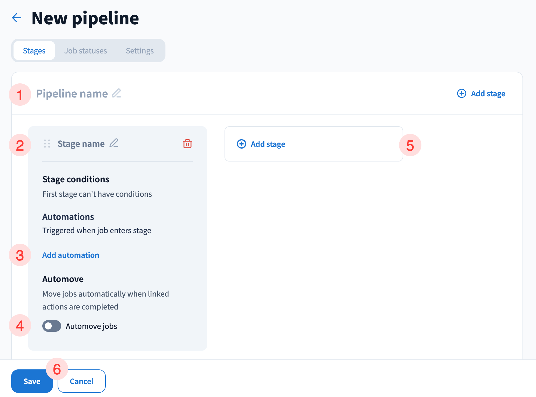Click the plus icon in the header Add stage
The image size is (536, 397).
[461, 94]
